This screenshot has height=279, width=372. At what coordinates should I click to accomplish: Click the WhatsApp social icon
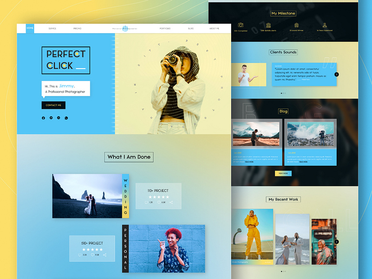point(66,118)
